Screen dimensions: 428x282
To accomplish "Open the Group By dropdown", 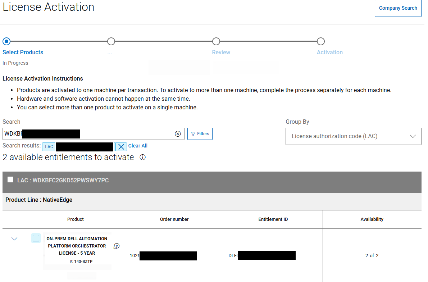I will point(353,136).
